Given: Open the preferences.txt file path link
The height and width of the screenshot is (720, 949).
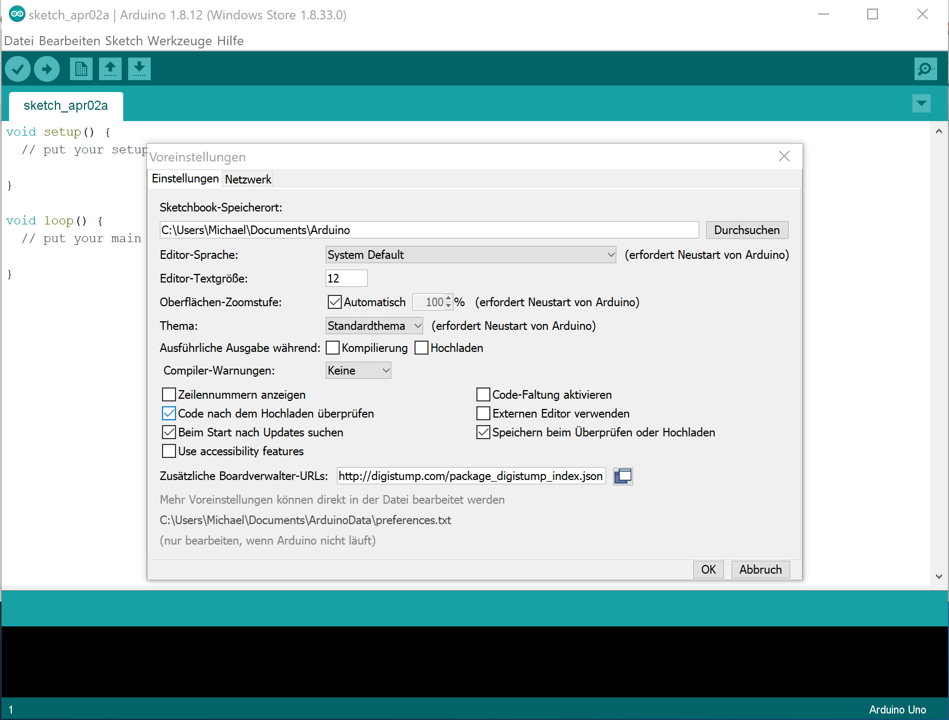Looking at the screenshot, I should pos(305,520).
